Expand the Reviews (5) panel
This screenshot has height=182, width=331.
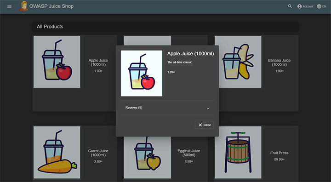[x=167, y=108]
